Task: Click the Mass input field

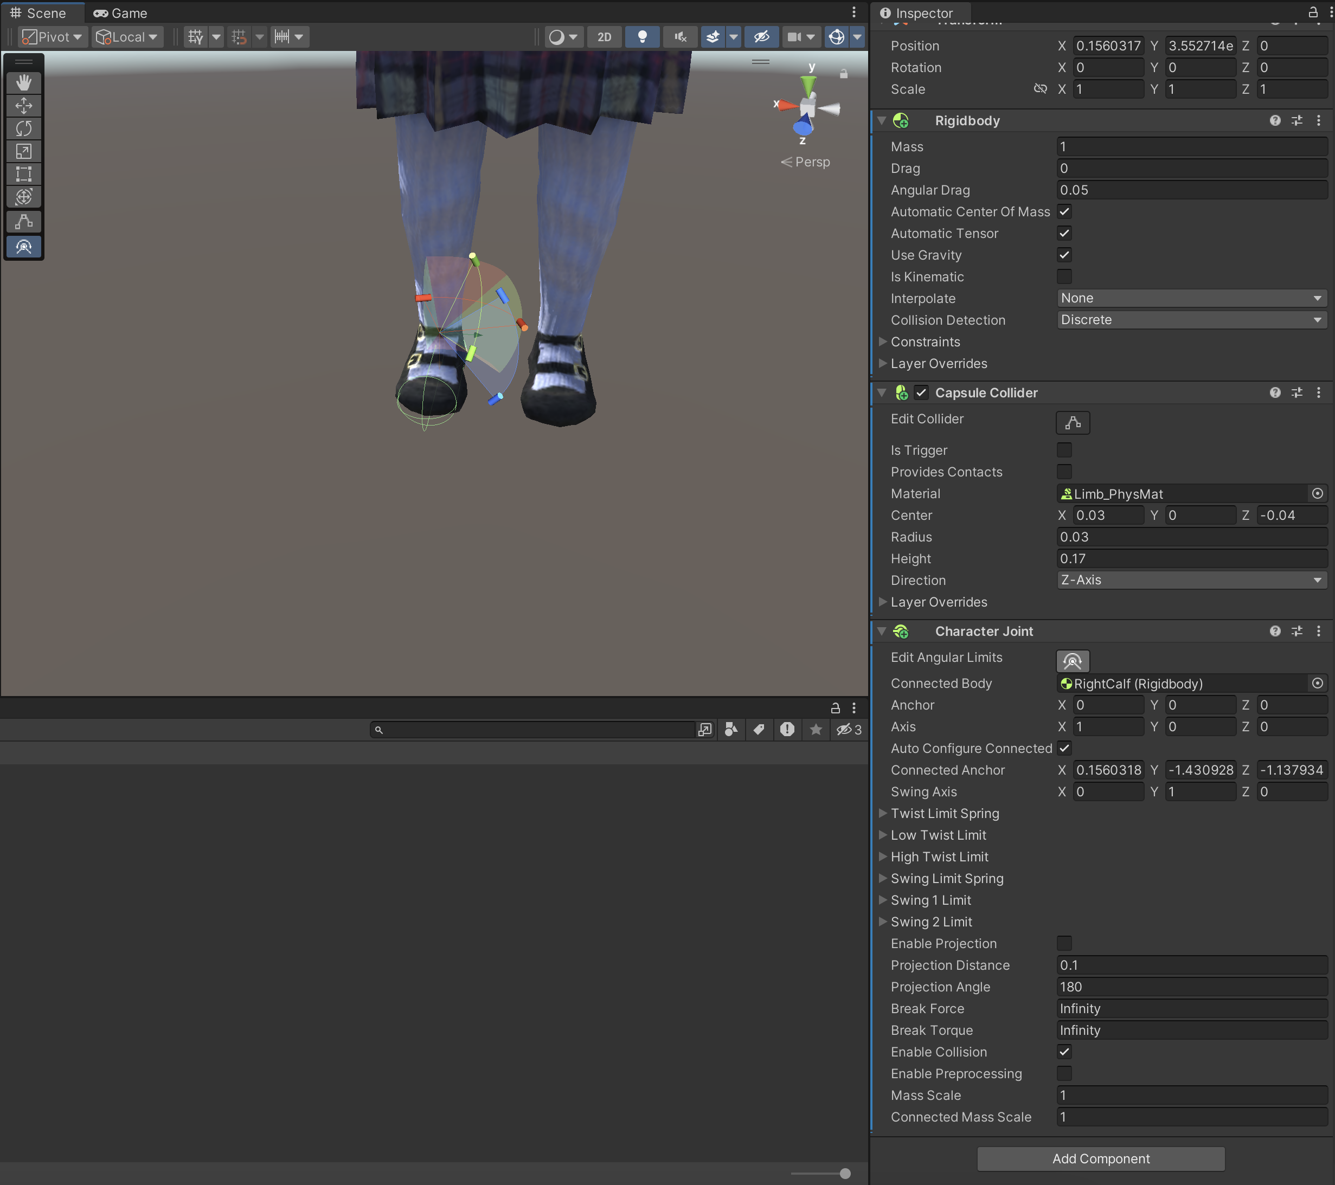Action: pos(1191,147)
